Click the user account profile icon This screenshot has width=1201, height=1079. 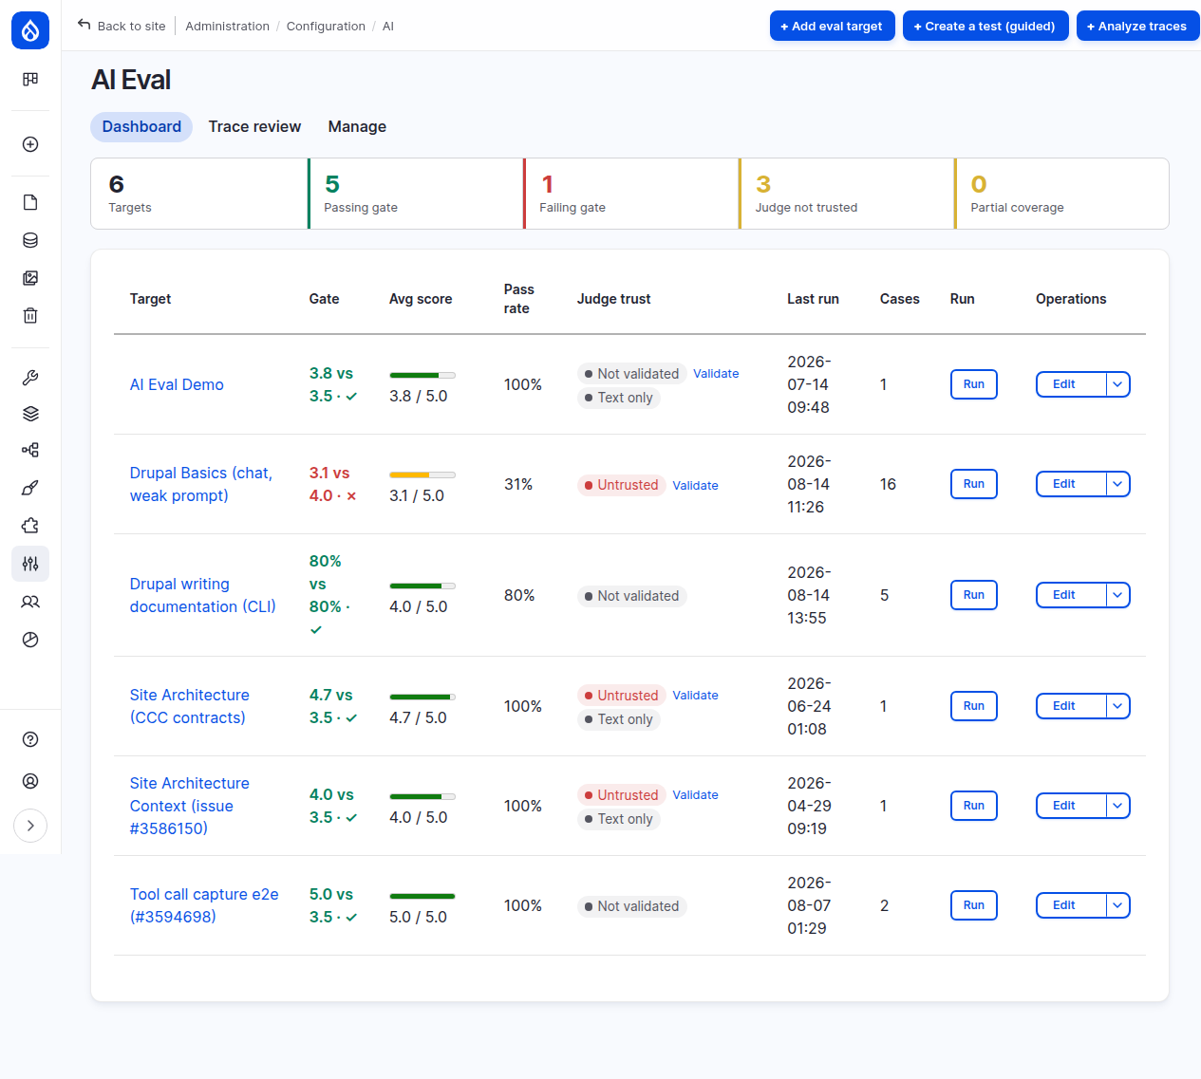point(30,781)
